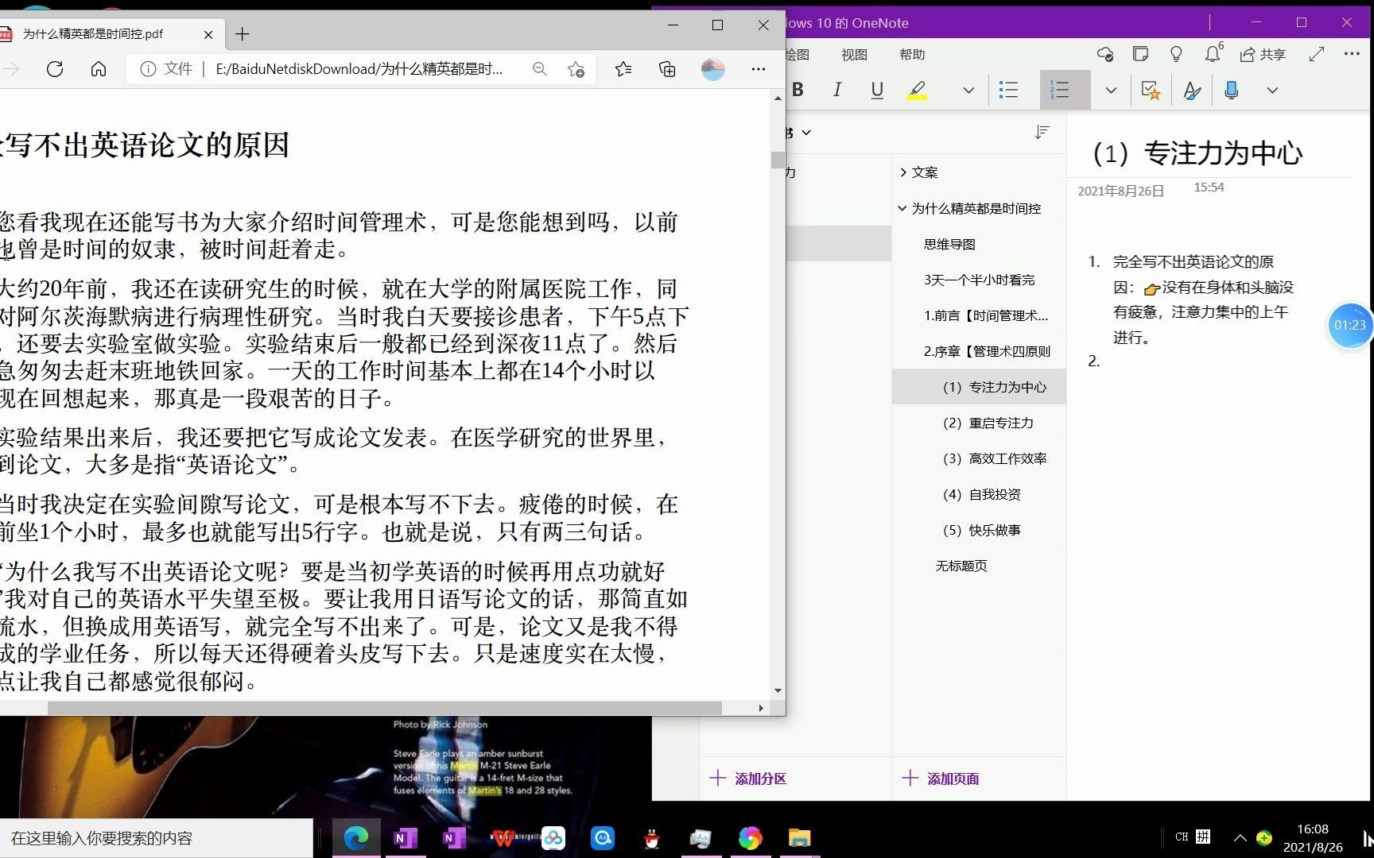This screenshot has width=1374, height=858.
Task: Open a new browser tab
Action: pyautogui.click(x=243, y=33)
